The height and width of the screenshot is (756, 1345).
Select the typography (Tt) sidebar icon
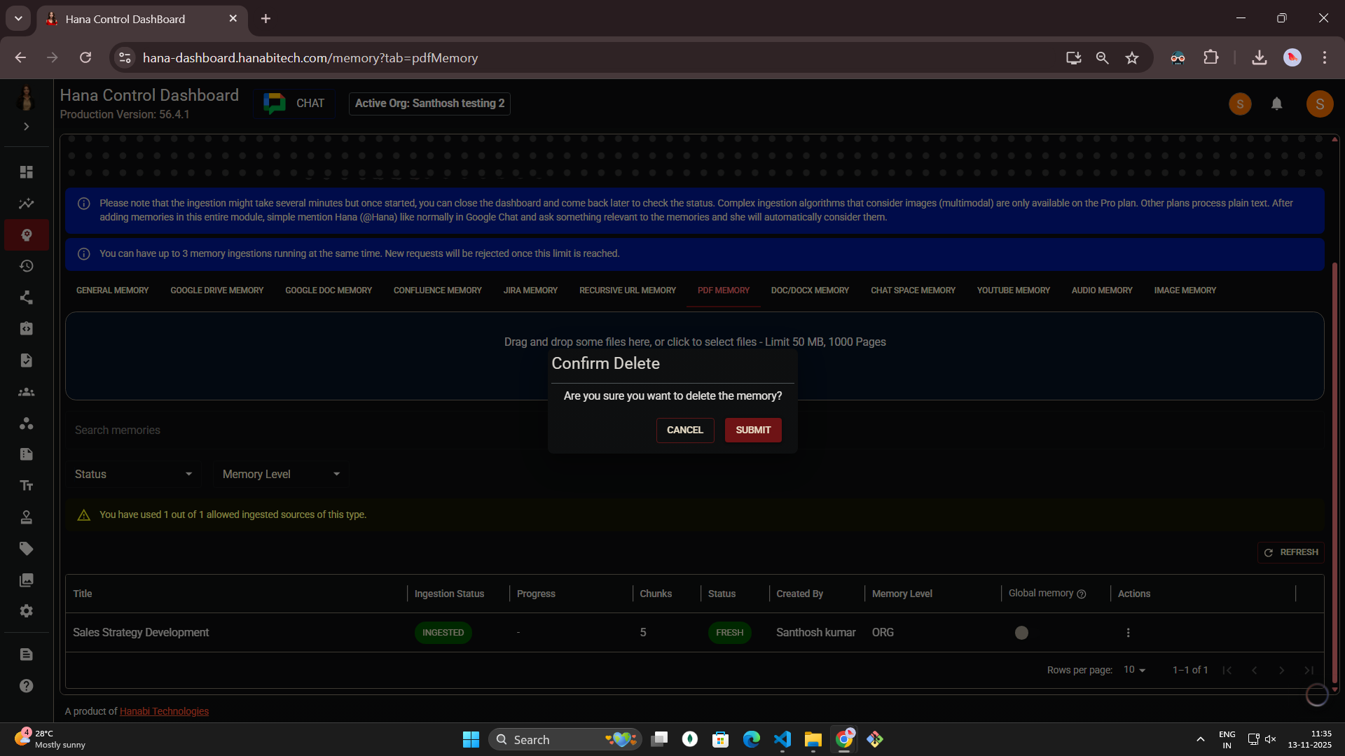point(26,485)
